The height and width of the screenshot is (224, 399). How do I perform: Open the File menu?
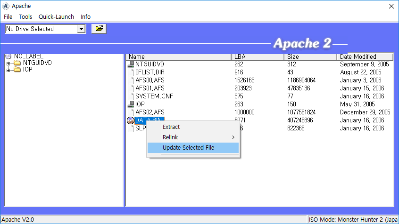pos(8,17)
